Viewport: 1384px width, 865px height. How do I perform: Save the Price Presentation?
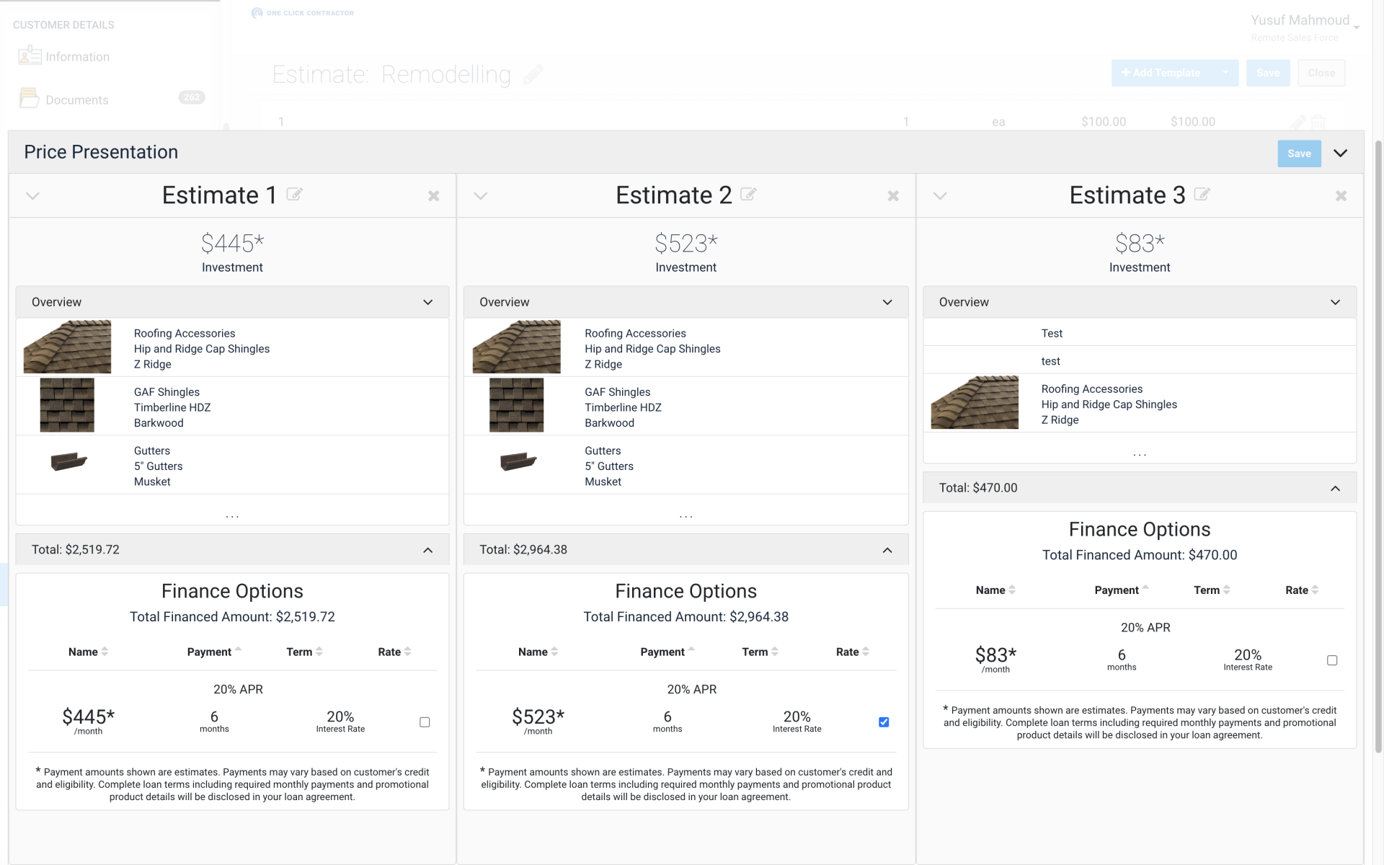point(1299,153)
